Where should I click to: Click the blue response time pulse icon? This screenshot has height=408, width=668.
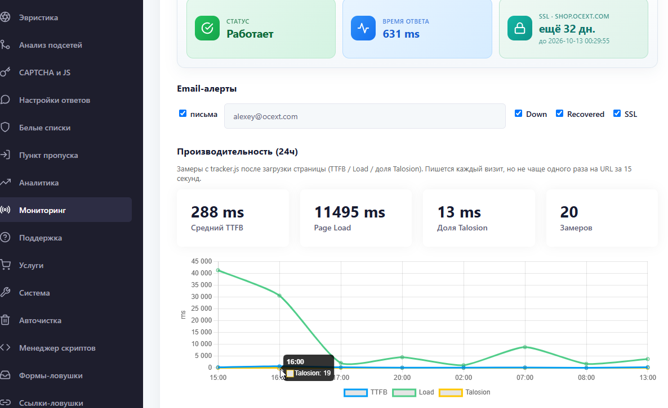pos(363,28)
